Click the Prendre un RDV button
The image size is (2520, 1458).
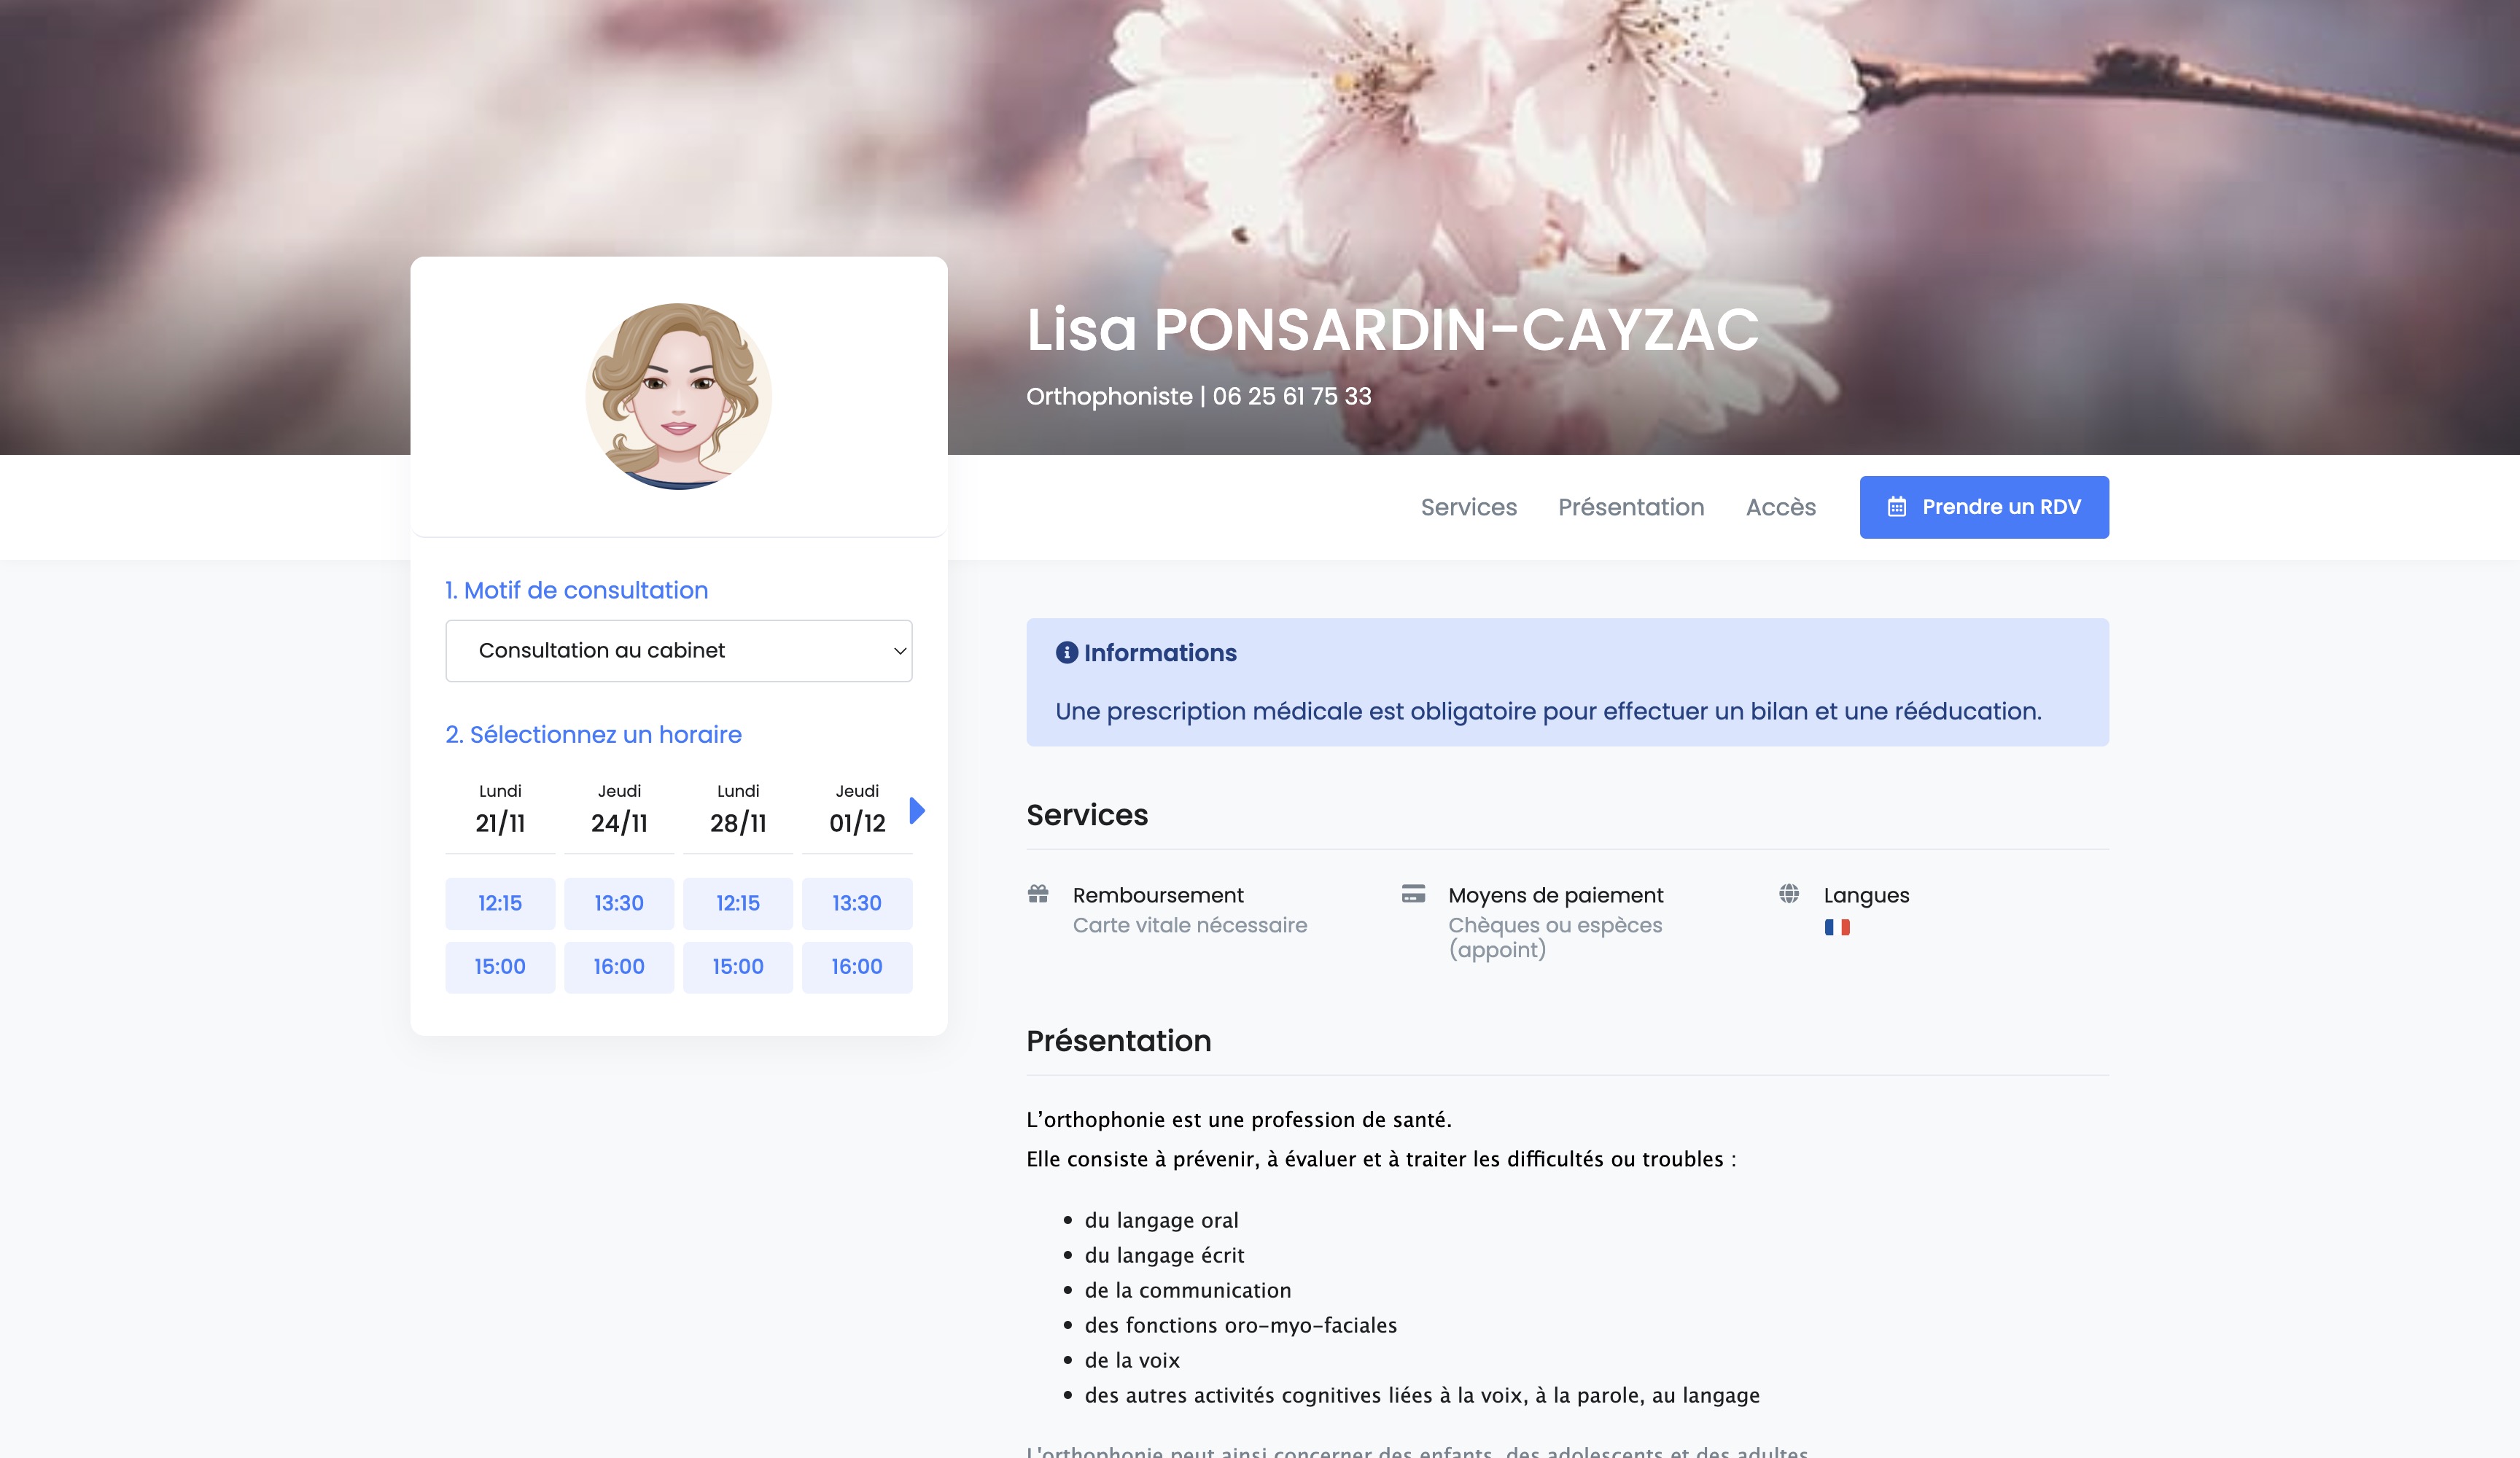click(x=1984, y=507)
